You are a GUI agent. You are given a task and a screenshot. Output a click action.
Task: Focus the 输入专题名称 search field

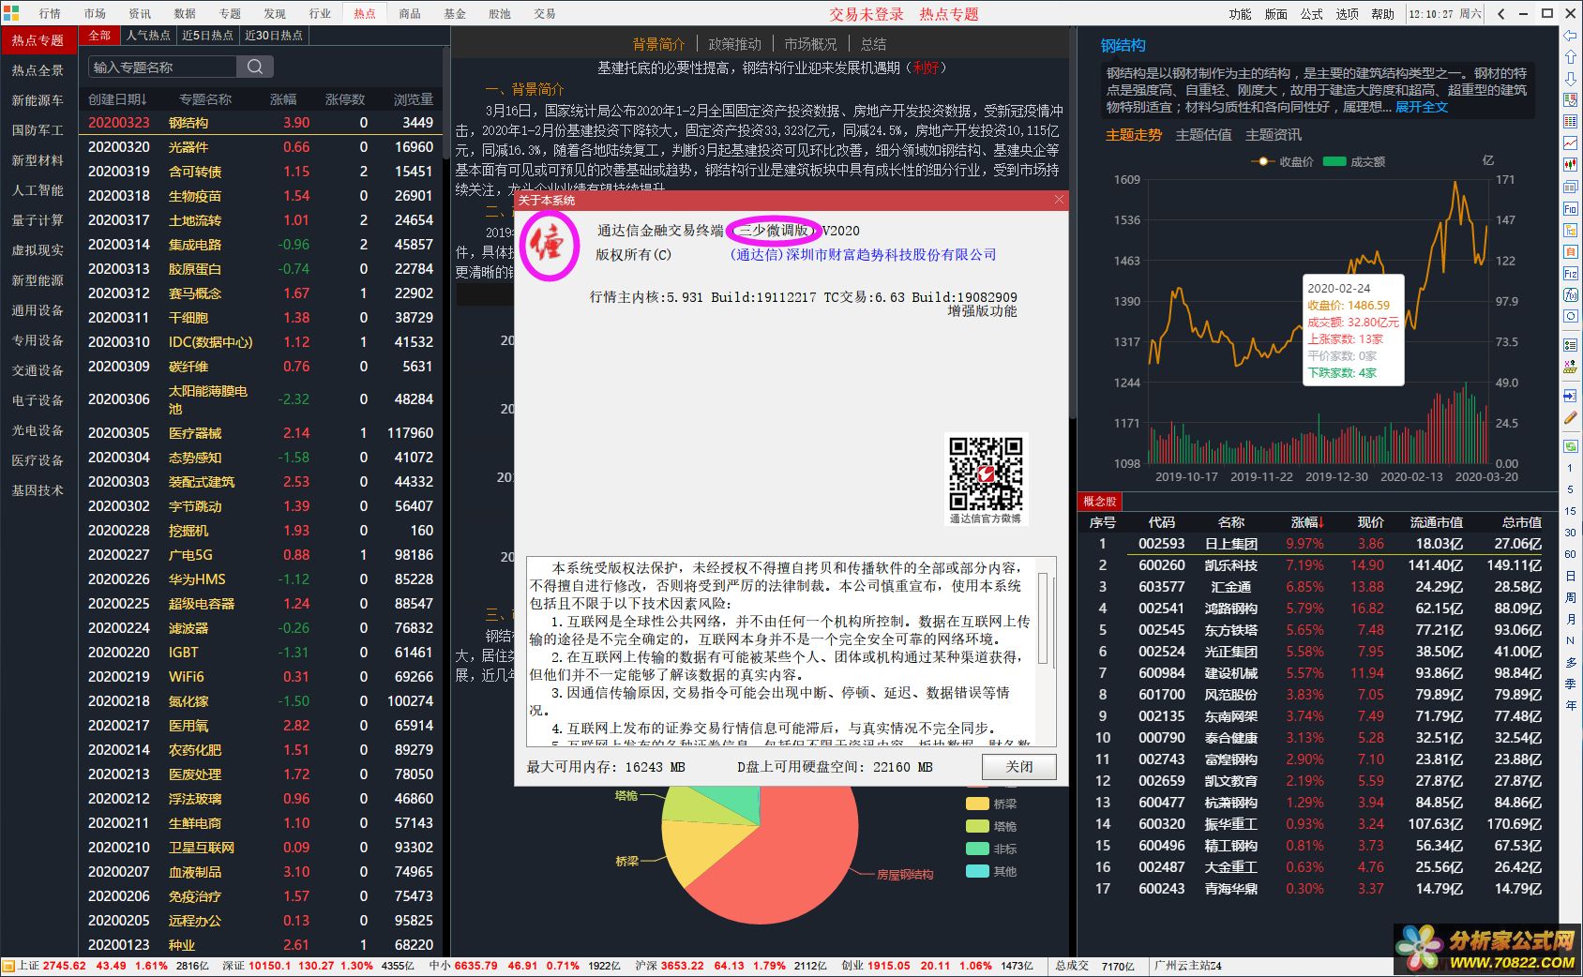tap(162, 67)
